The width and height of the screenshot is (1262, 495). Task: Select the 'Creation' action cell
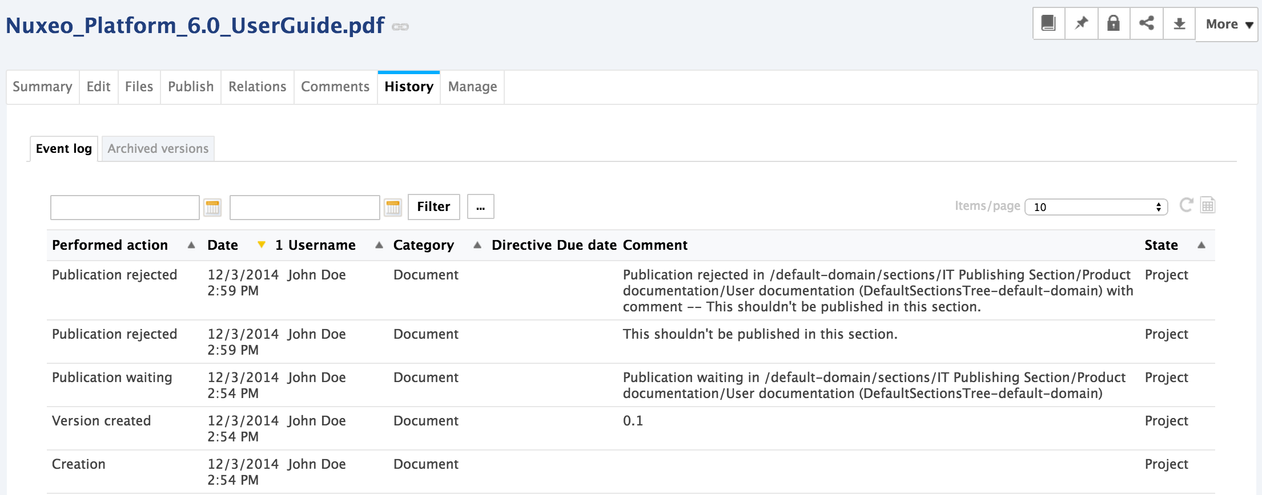pyautogui.click(x=79, y=464)
